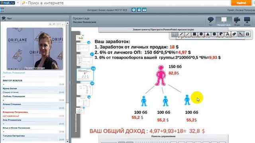This screenshot has width=255, height=143.
Task: Click chat name 'Алена Стеценко'
Action: point(12,104)
